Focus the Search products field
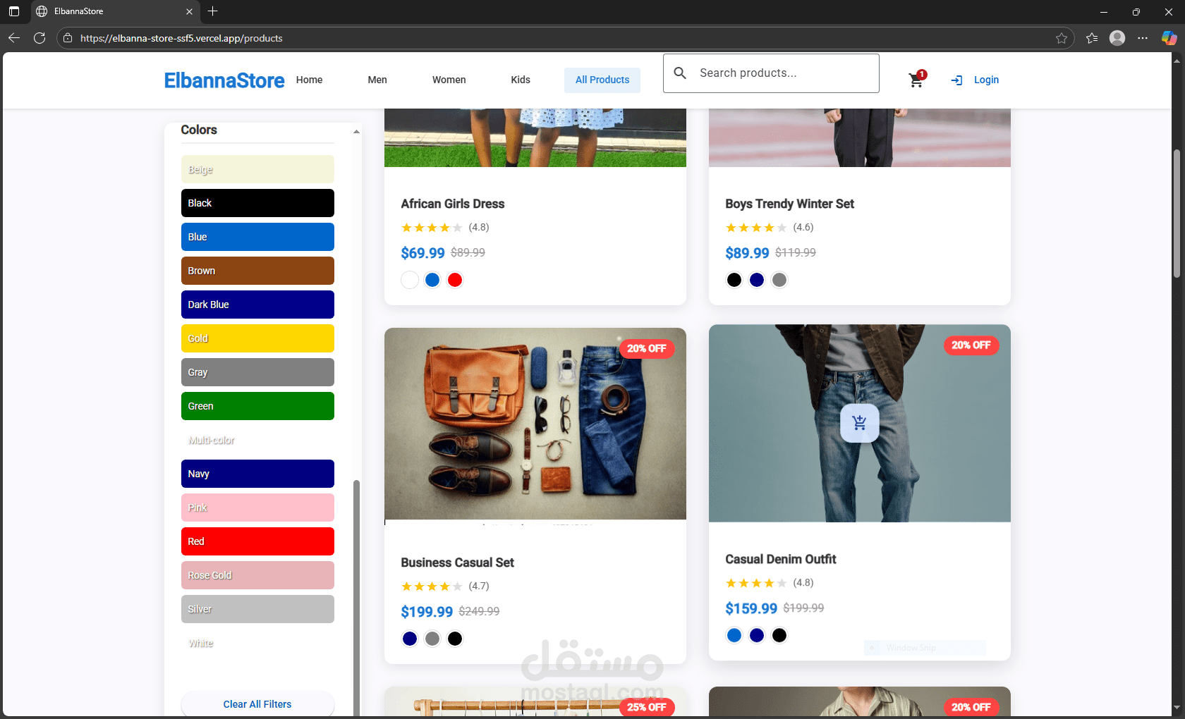This screenshot has height=719, width=1185. [771, 73]
